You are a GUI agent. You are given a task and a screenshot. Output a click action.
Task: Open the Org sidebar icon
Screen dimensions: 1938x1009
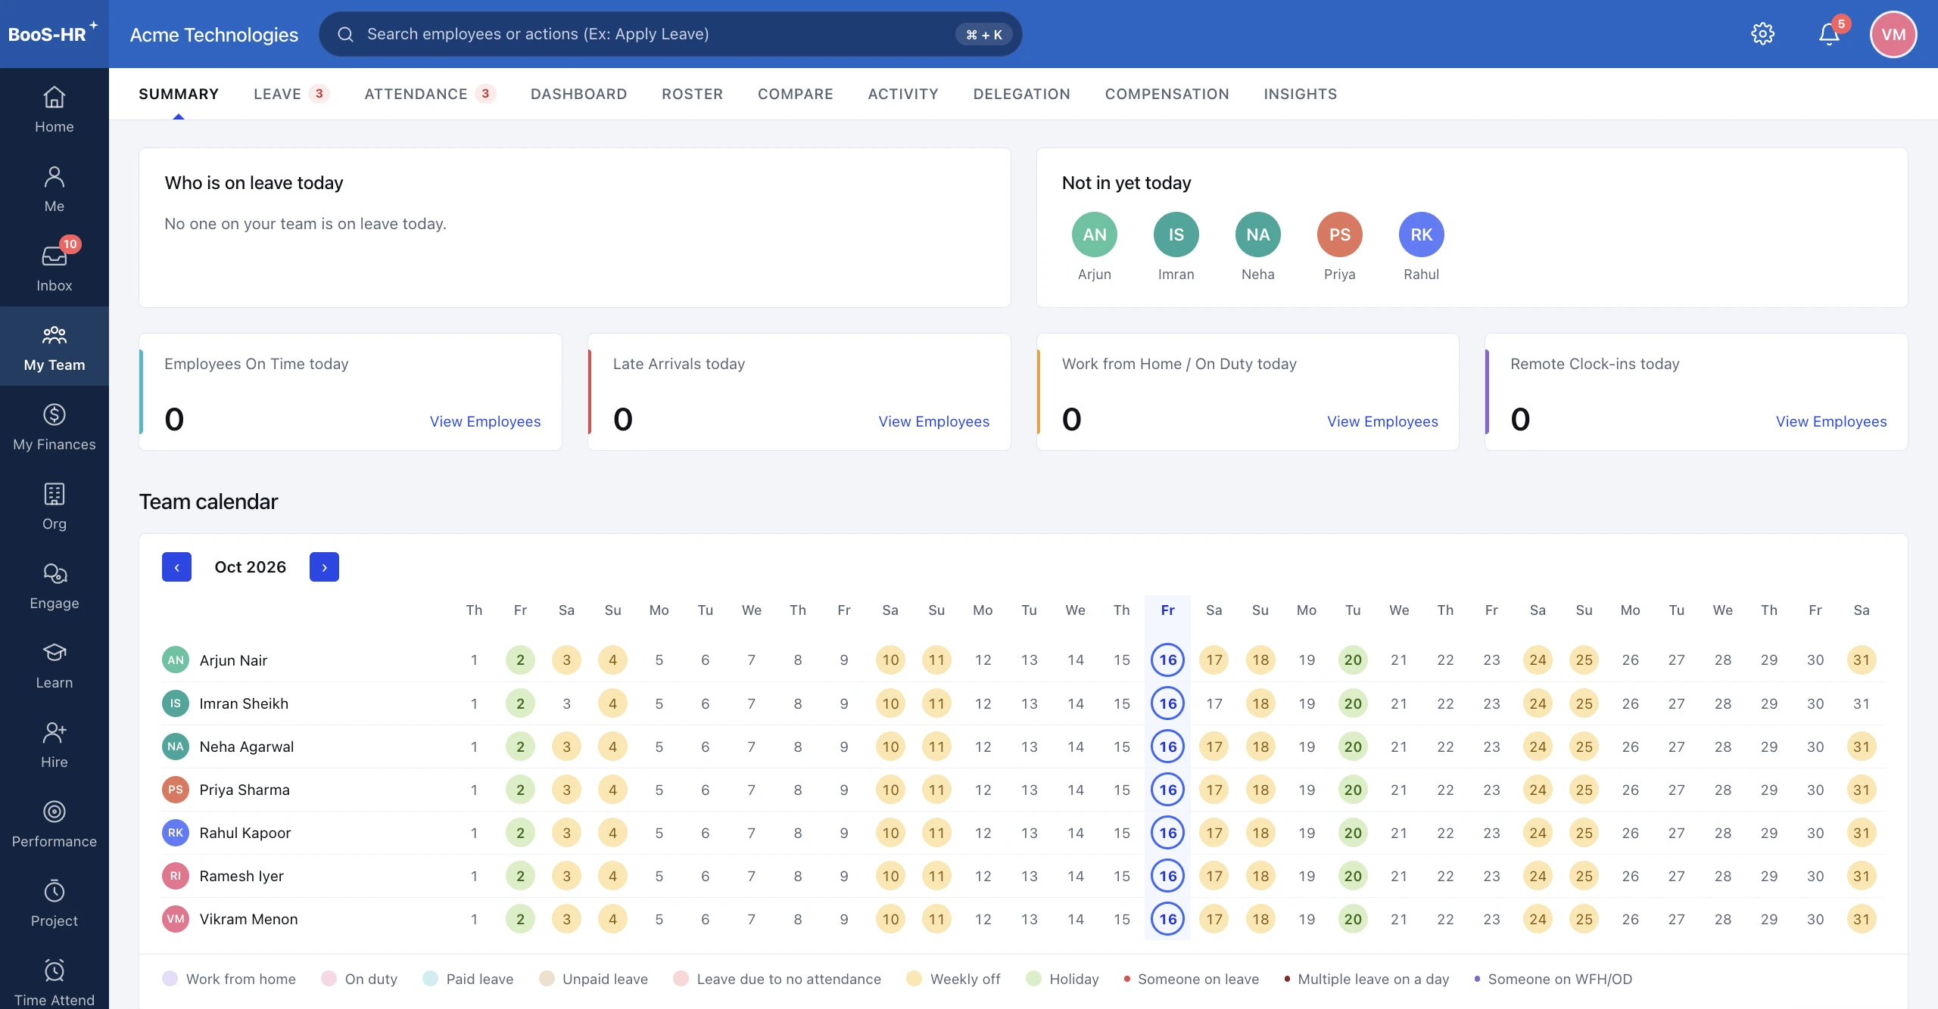(x=54, y=495)
